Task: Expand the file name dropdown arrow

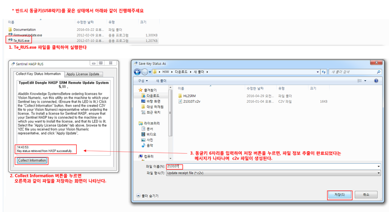Action: click(x=378, y=166)
